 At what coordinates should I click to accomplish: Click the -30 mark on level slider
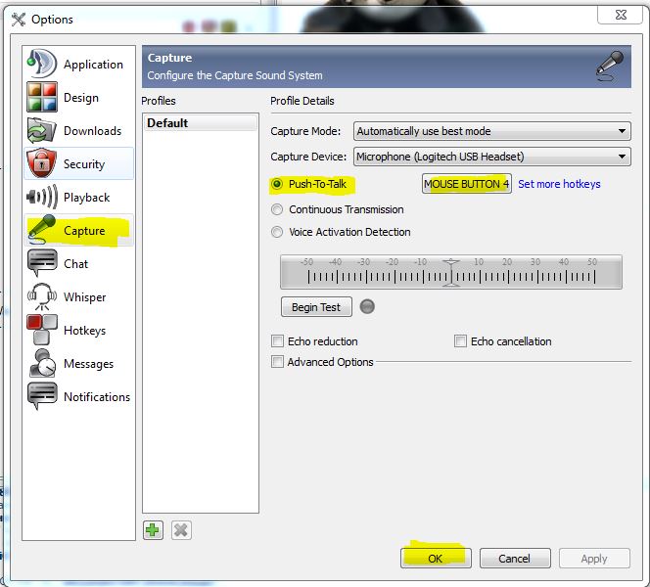364,262
